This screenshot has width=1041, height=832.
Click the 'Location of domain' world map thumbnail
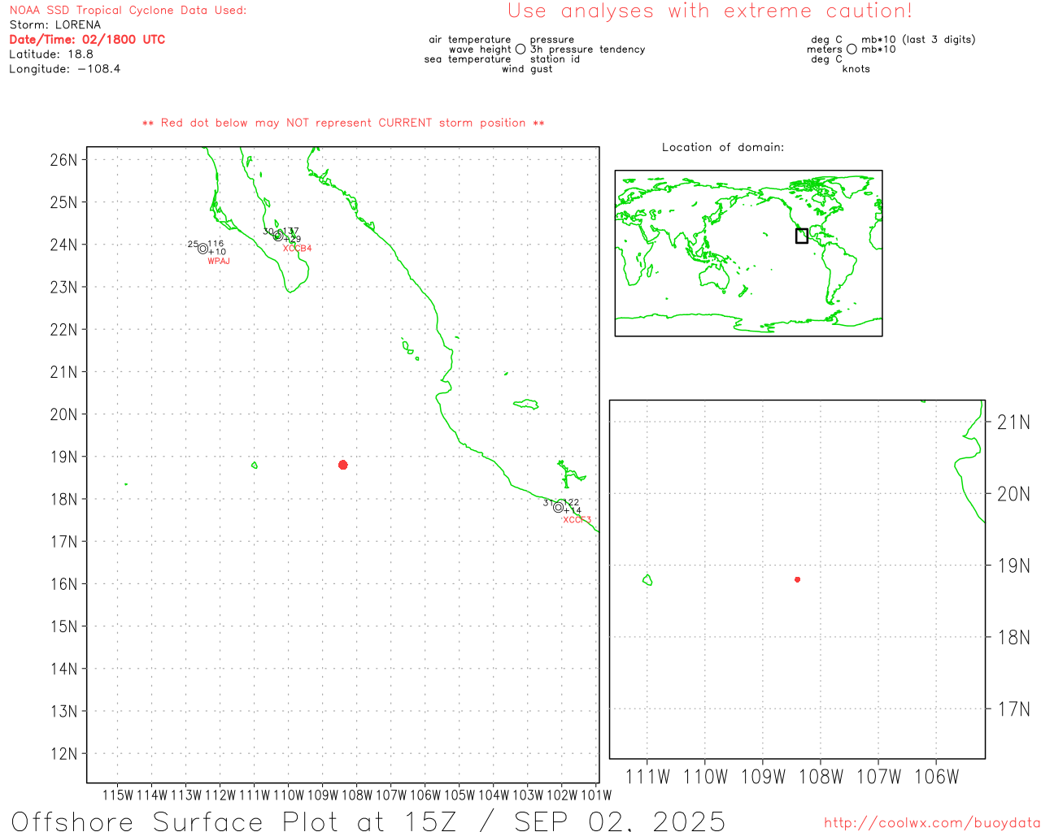point(748,253)
